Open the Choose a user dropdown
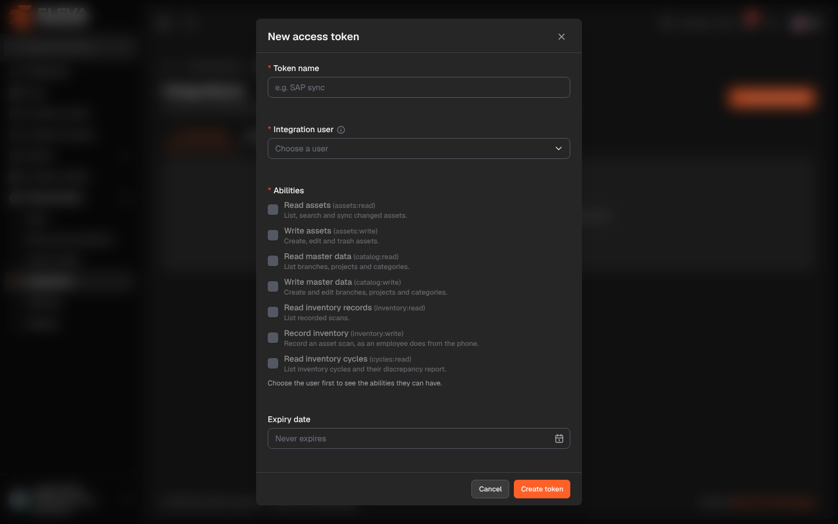This screenshot has height=524, width=838. click(x=418, y=148)
